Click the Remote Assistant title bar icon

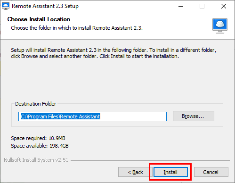[x=6, y=6]
